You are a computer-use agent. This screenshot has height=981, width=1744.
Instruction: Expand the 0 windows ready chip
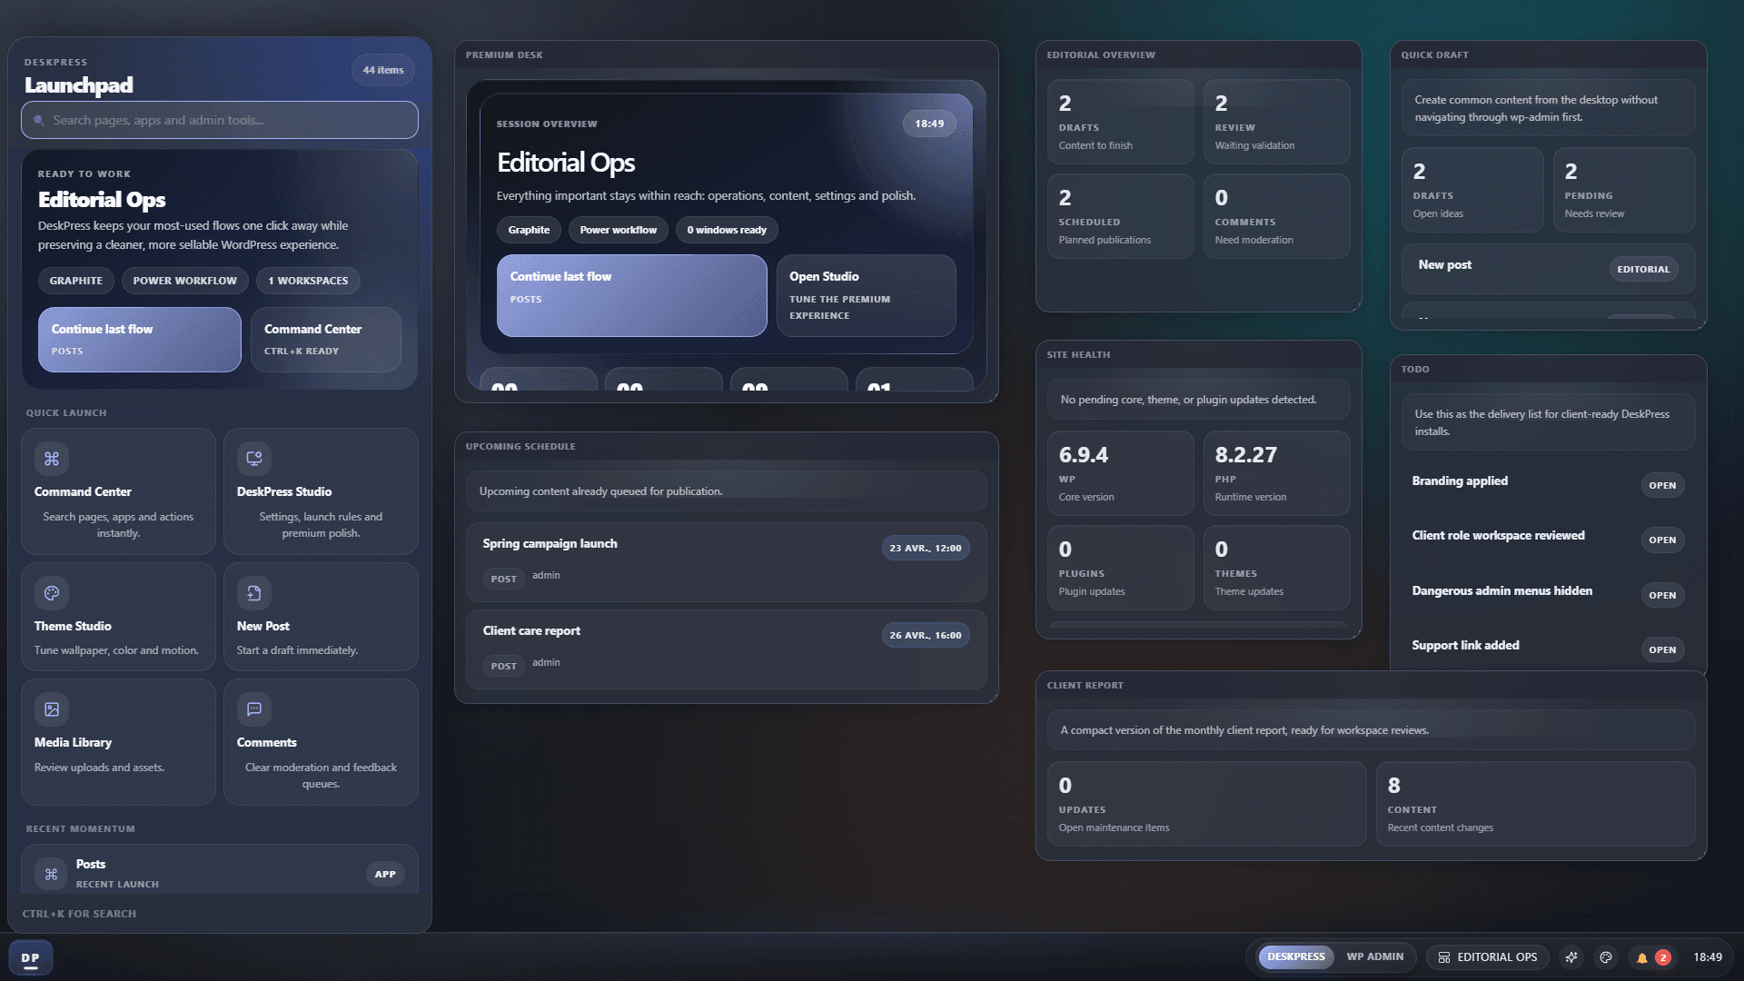726,230
